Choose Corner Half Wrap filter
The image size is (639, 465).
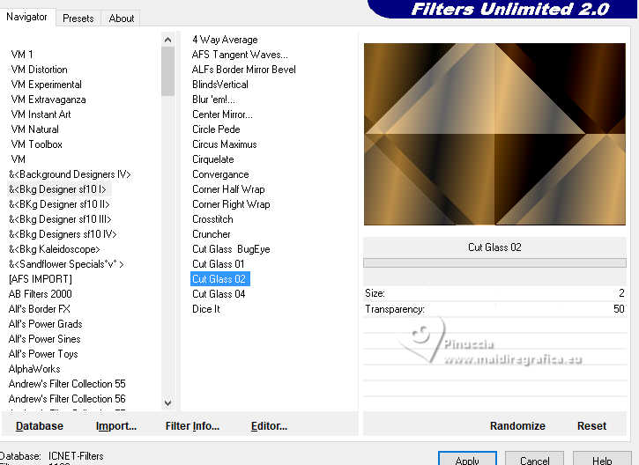pos(228,189)
